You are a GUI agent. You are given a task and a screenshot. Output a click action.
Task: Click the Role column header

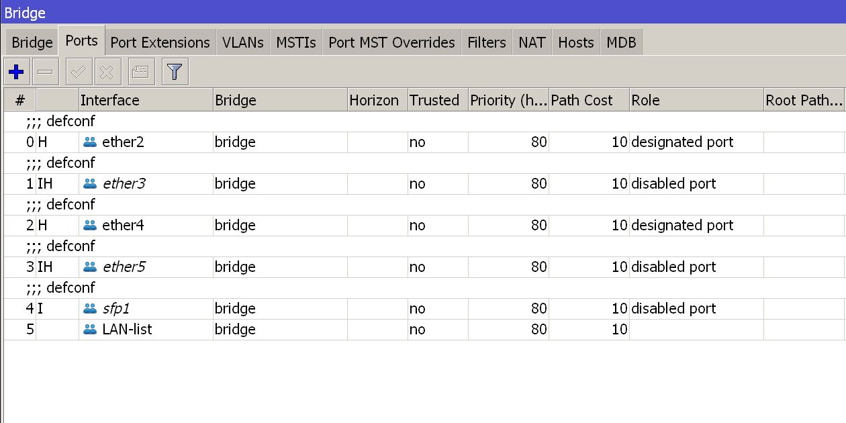(696, 100)
